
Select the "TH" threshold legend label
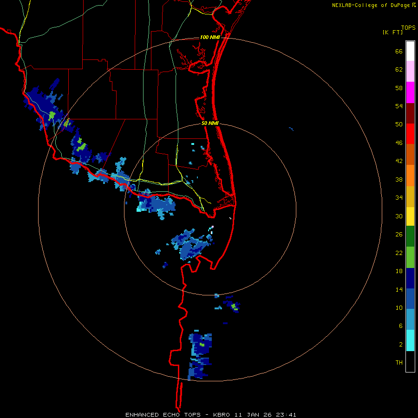pos(399,363)
